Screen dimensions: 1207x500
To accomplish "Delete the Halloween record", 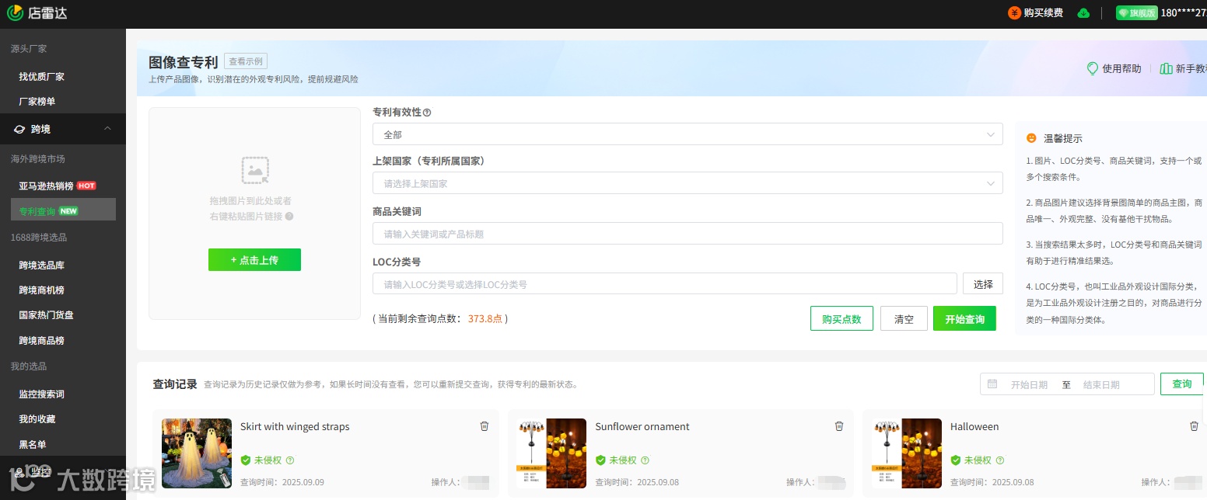I will coord(1195,426).
